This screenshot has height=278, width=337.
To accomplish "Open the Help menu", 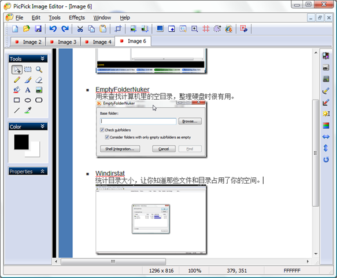I will 125,17.
